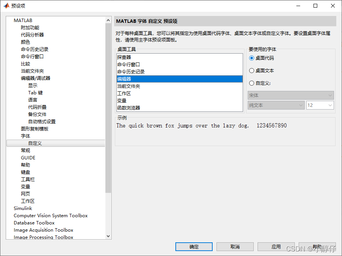The image size is (342, 256).
Task: Select Image Processing Toolbox in tree
Action: coord(43,237)
